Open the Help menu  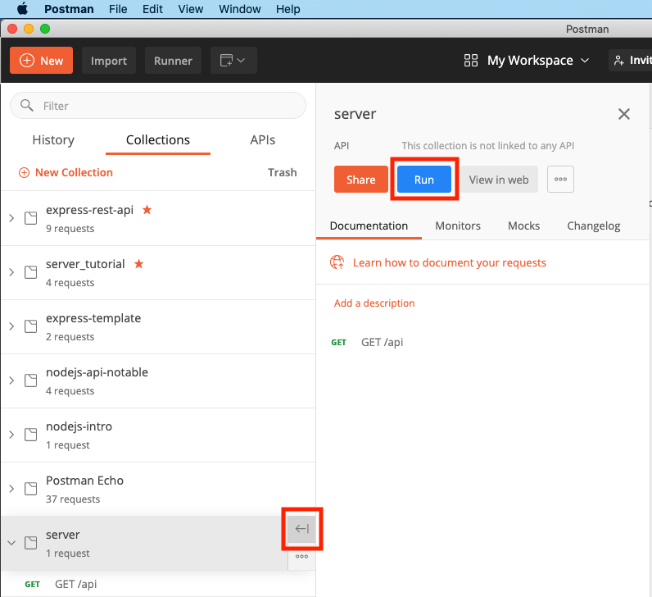pyautogui.click(x=288, y=9)
